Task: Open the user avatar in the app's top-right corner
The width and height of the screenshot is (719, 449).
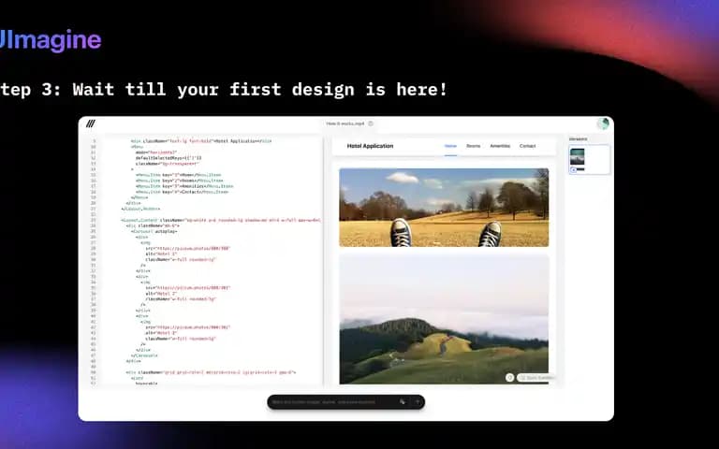Action: coord(603,123)
